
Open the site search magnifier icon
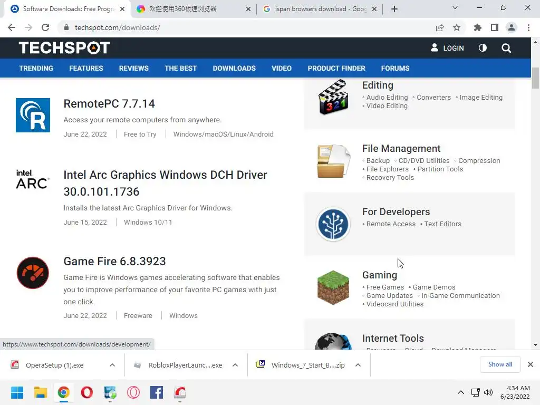pos(506,48)
